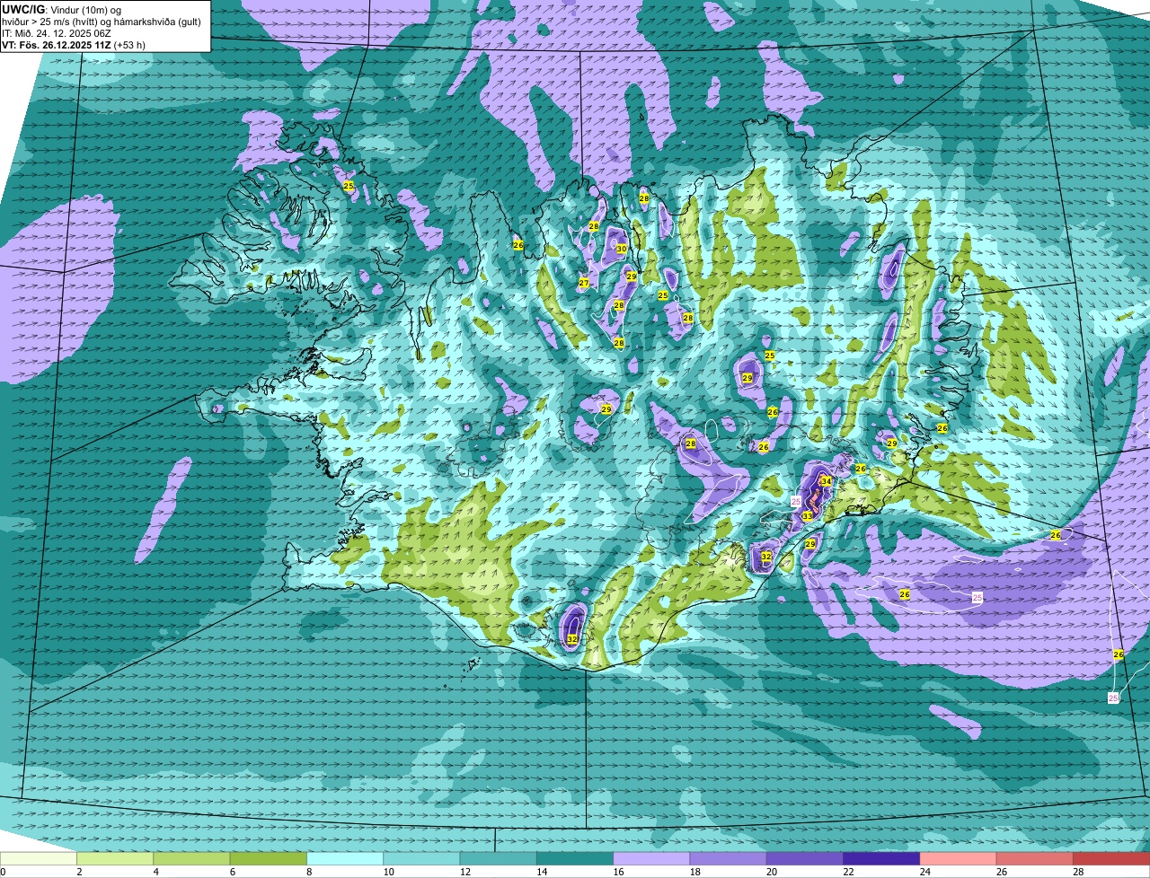The height and width of the screenshot is (878, 1150).
Task: Click the legend scale tick label '4'
Action: (x=155, y=872)
